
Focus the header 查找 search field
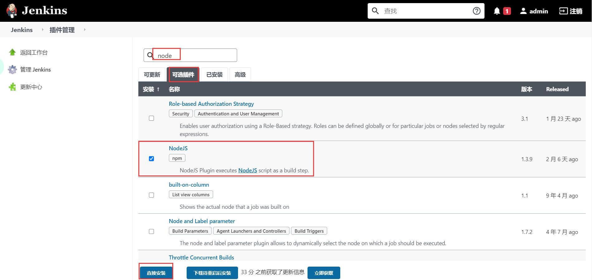pos(426,11)
